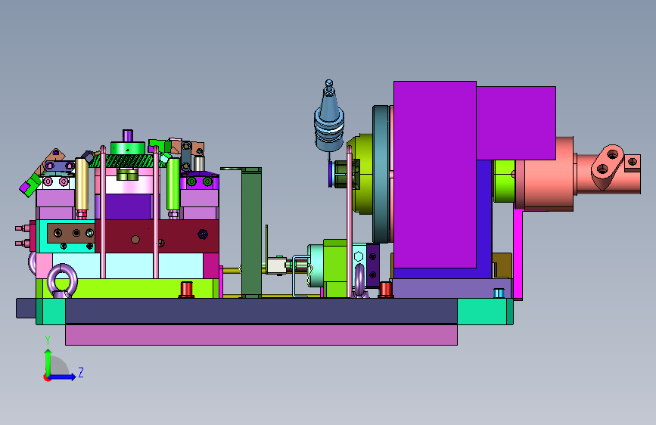Viewport: 656px width, 425px height.
Task: Select the teal-gray round flange disc
Action: pyautogui.click(x=381, y=174)
